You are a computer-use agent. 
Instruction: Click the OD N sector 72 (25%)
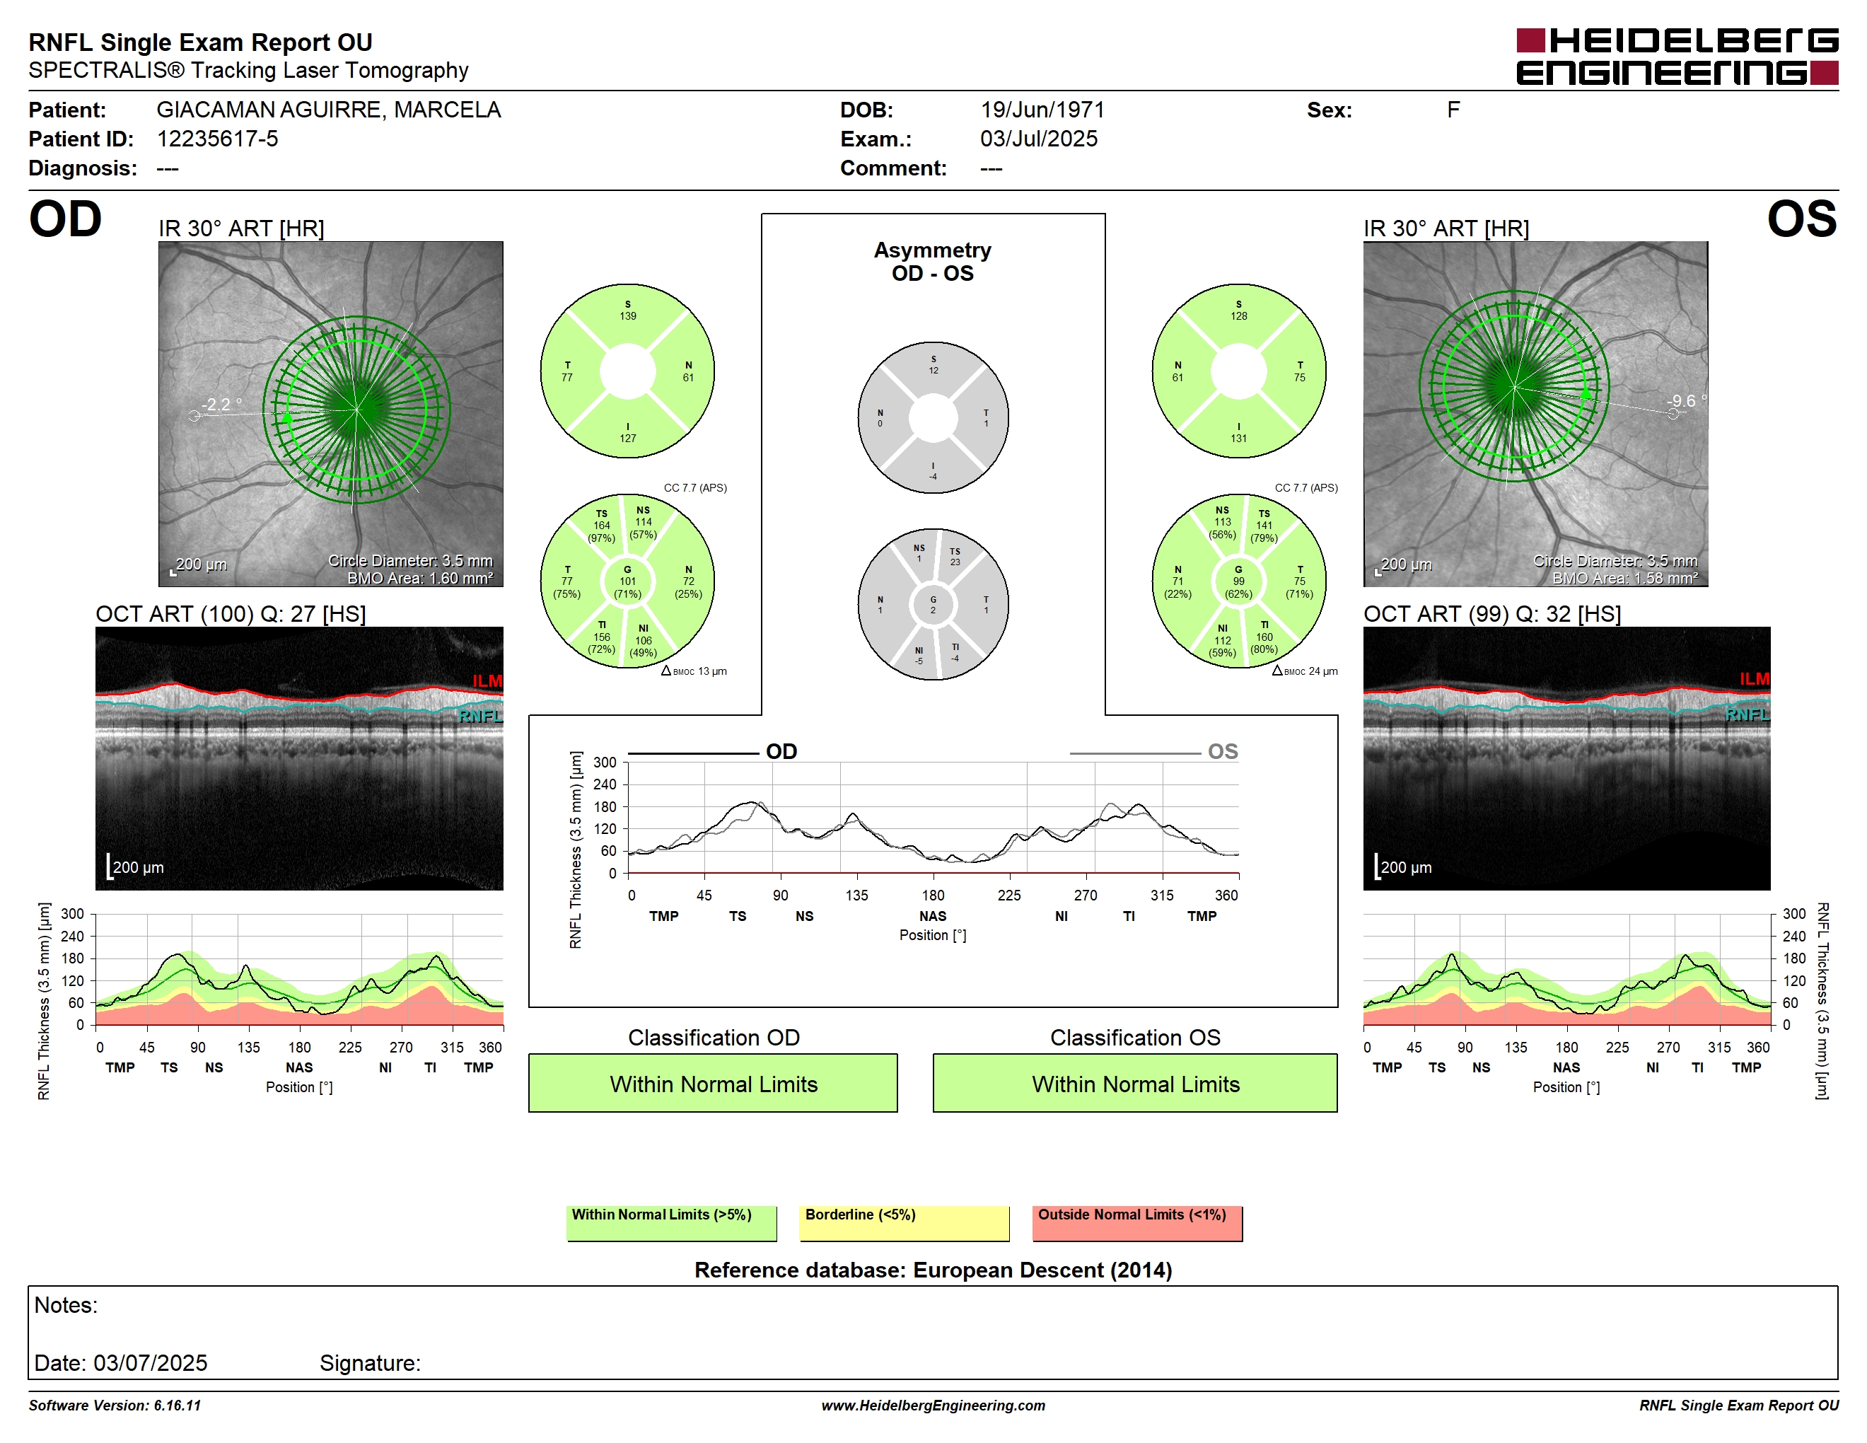tap(688, 581)
